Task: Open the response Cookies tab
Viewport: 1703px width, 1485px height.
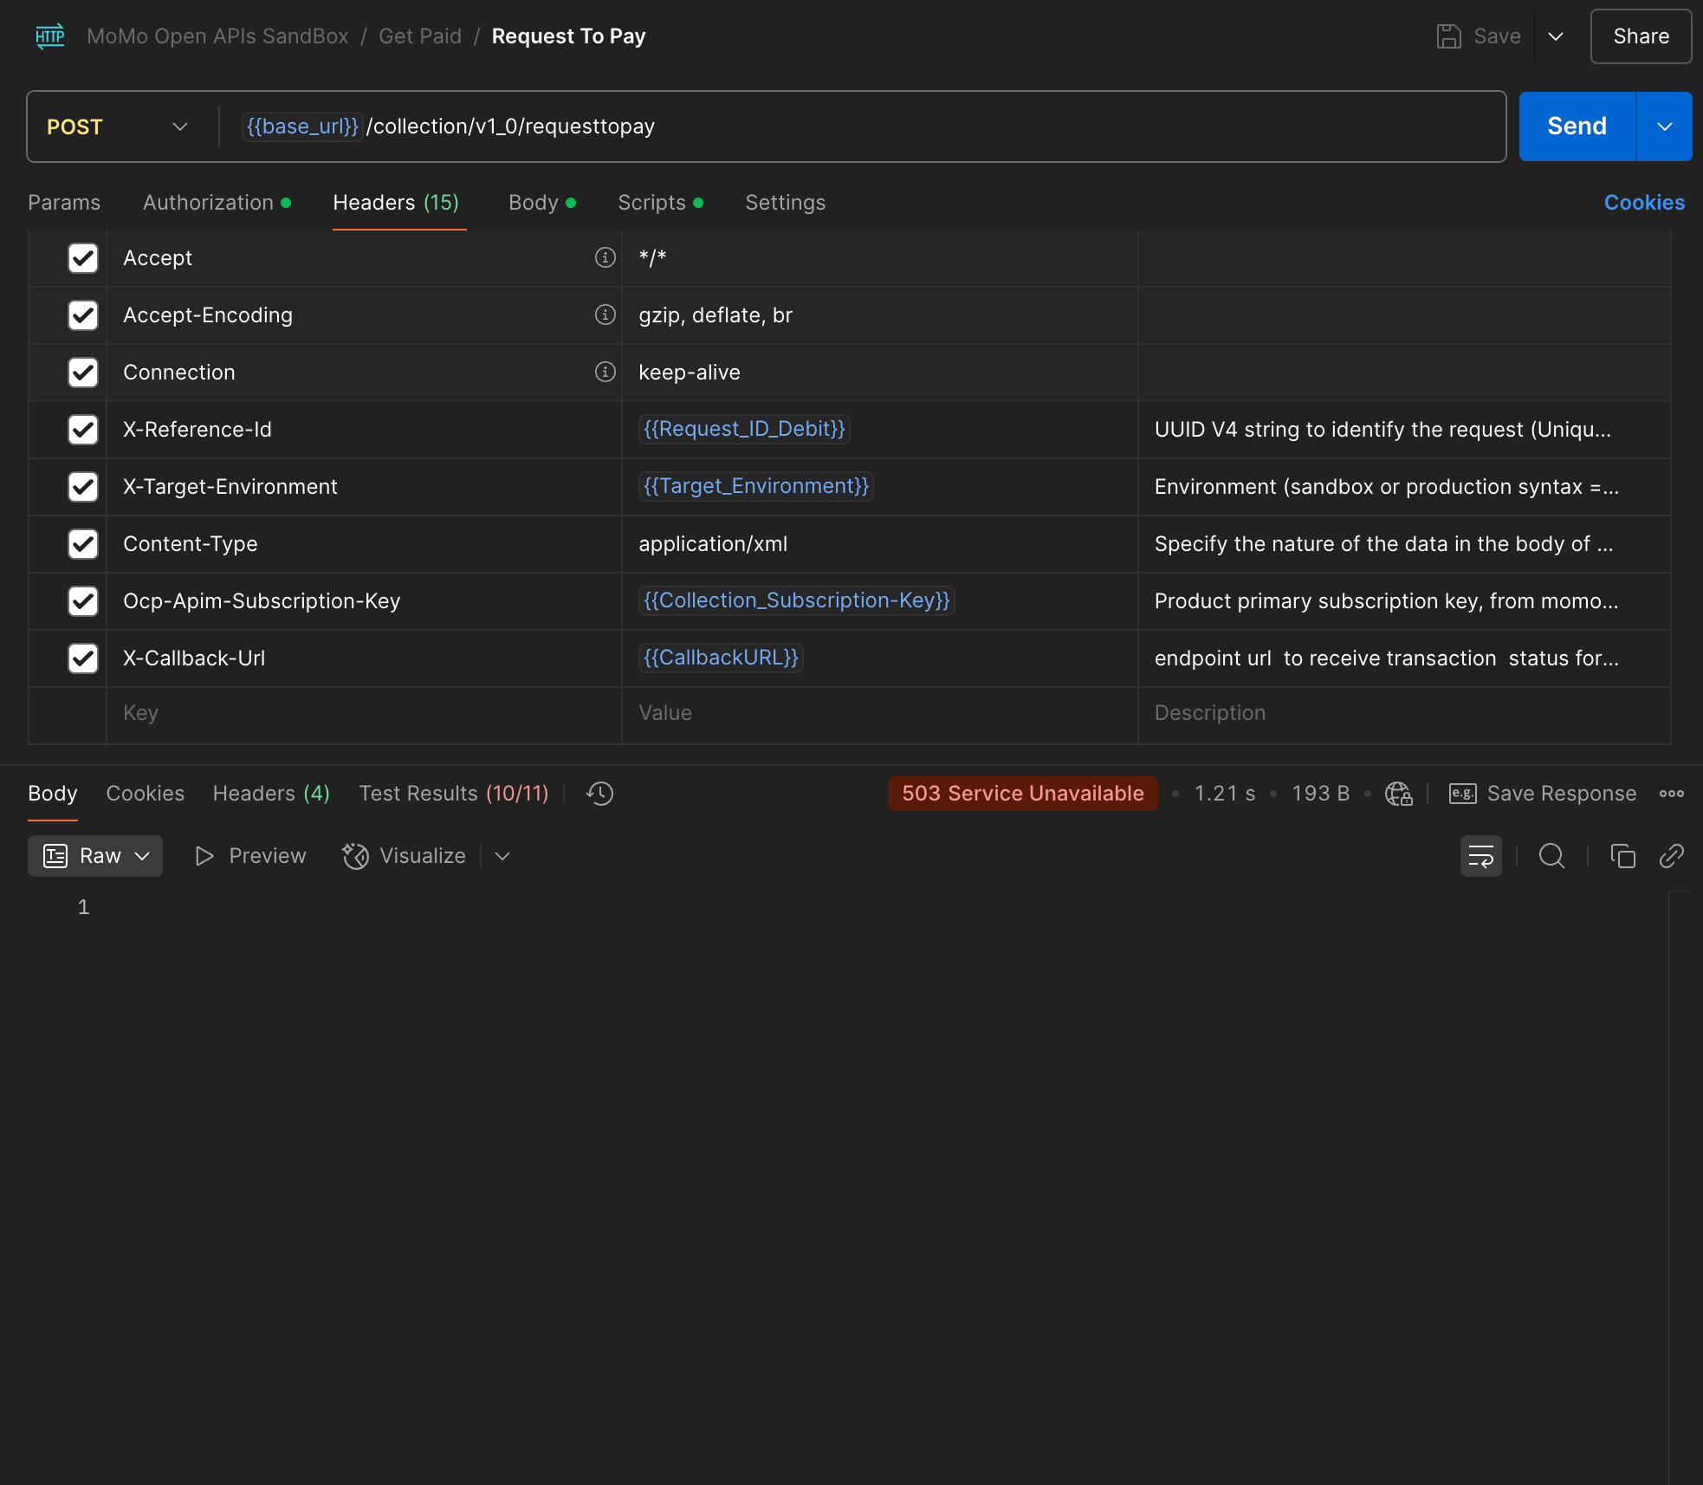Action: 146,794
